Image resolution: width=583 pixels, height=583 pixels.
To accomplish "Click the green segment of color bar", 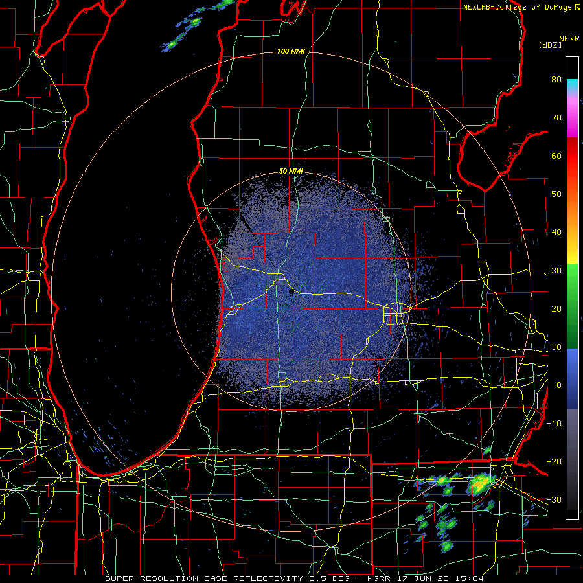I will (x=572, y=305).
